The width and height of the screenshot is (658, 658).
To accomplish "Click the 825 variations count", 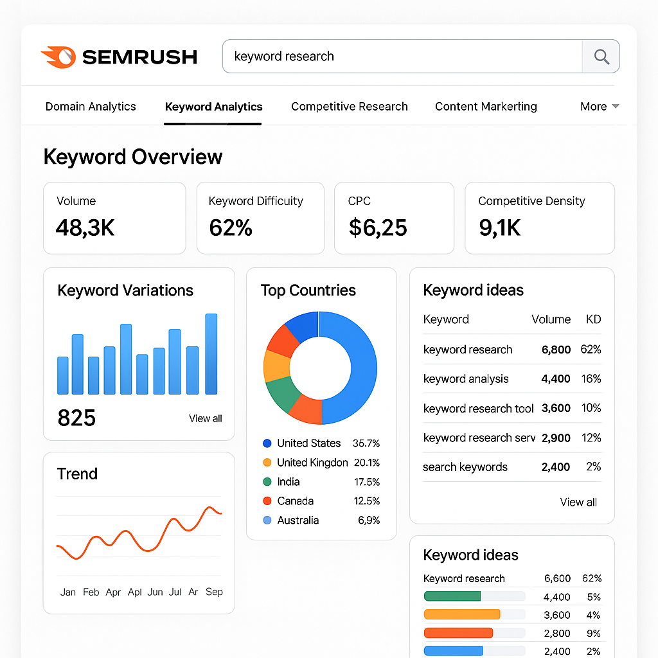I will click(x=77, y=418).
